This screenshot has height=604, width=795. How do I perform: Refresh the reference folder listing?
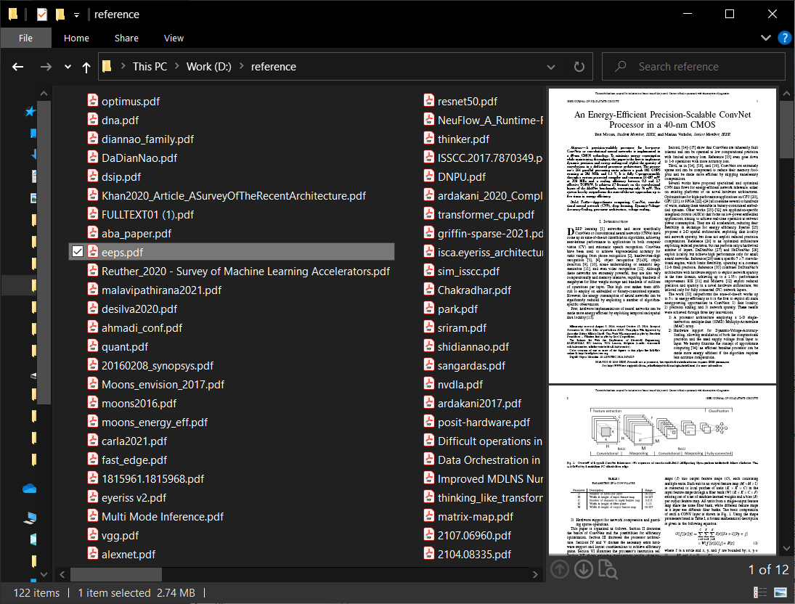579,67
